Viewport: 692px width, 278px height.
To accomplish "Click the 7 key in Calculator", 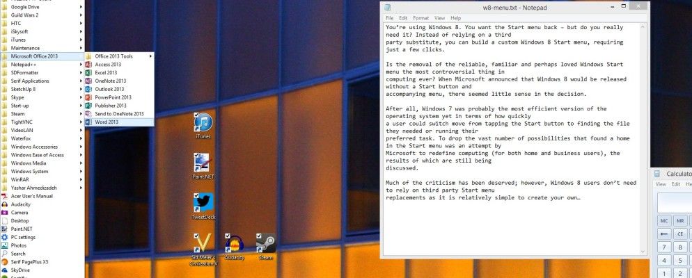I will (x=664, y=247).
